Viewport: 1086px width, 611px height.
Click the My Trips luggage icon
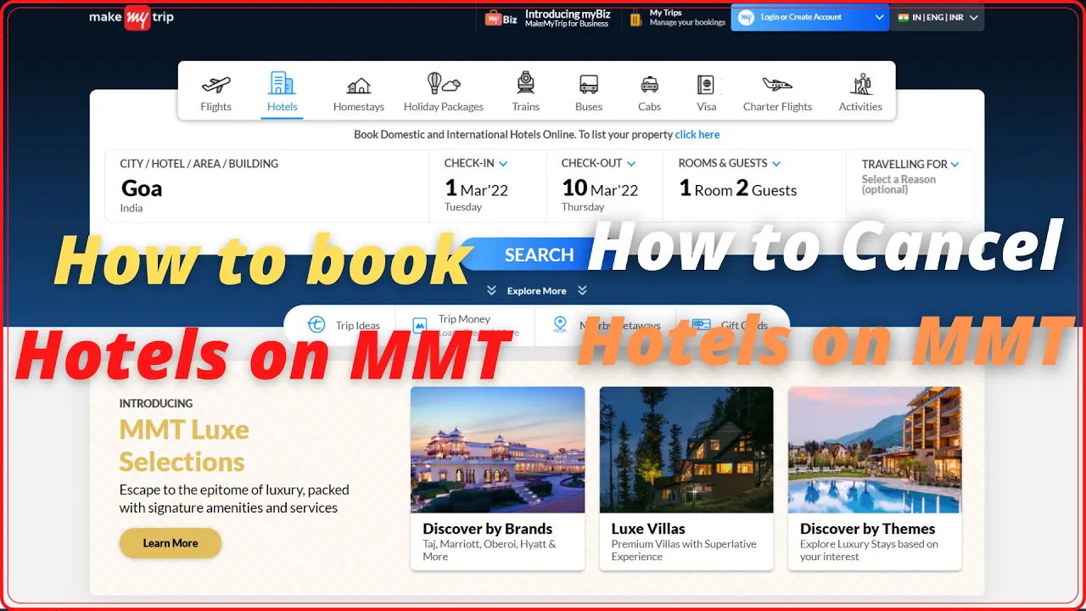point(635,18)
